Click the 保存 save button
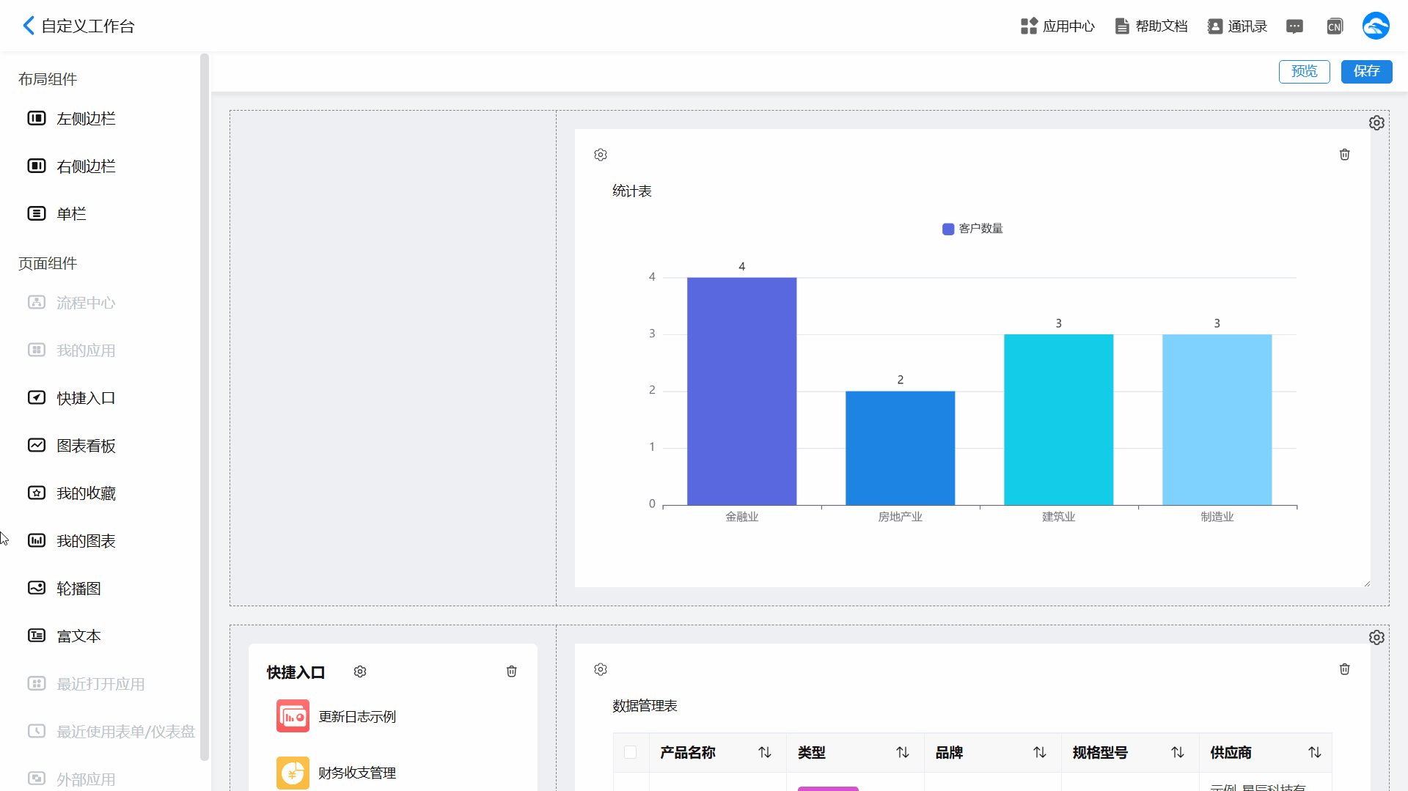 (1366, 71)
